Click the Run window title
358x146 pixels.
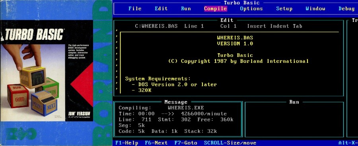click(x=294, y=102)
